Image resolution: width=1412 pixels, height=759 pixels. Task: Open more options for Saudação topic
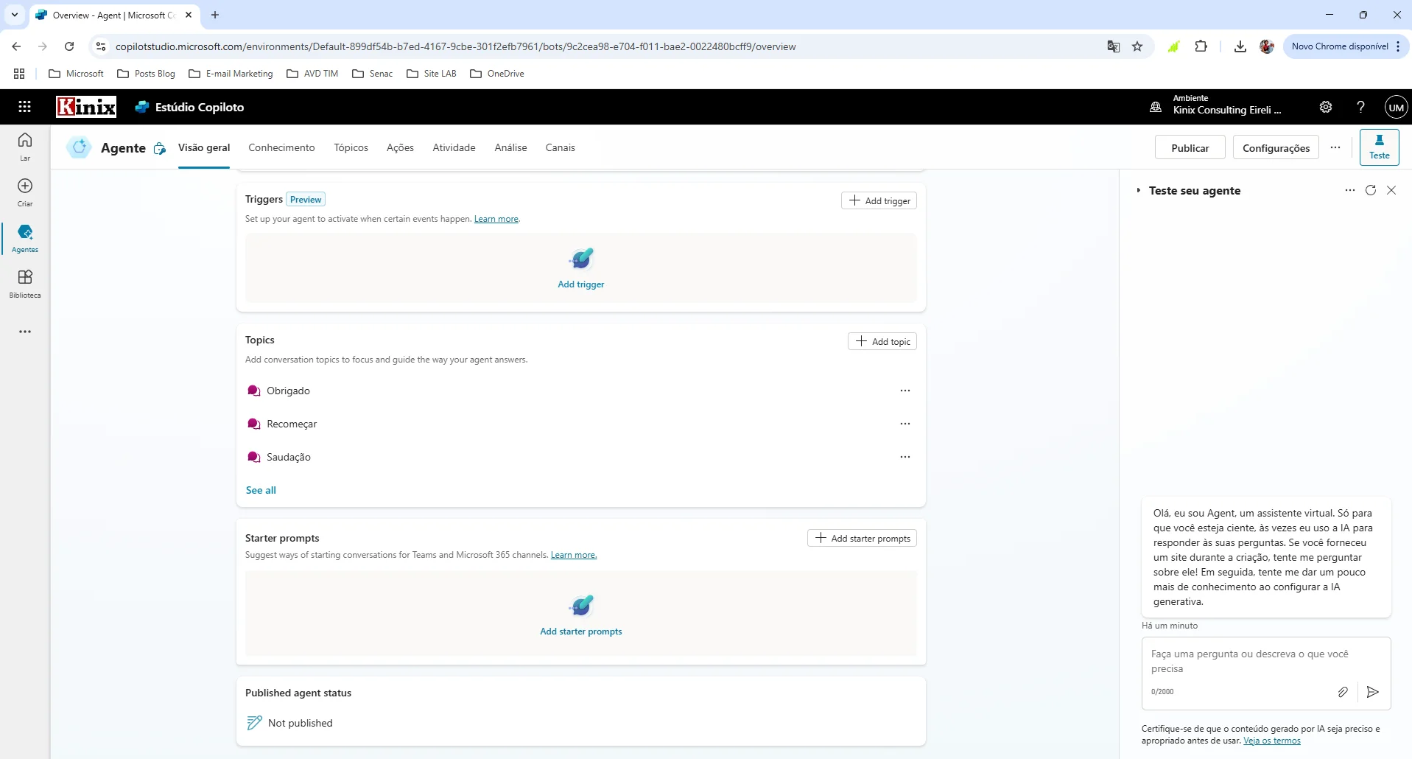point(905,457)
